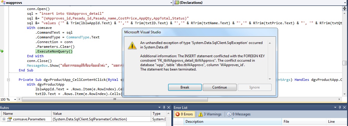The image size is (348, 126).
Task: Open the wapprovs class dropdown
Action: [x=171, y=3]
